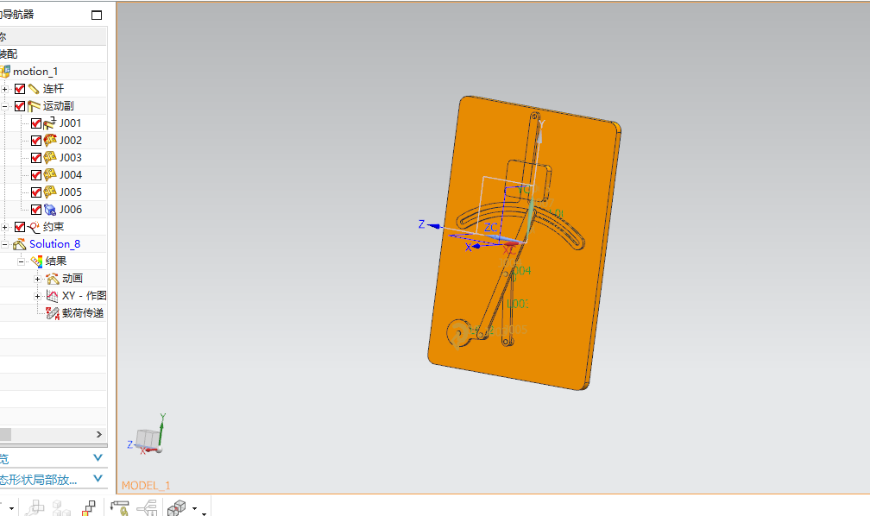Viewport: 870px width, 516px height.
Task: Expand the 连杆 tree node
Action: tap(4, 89)
